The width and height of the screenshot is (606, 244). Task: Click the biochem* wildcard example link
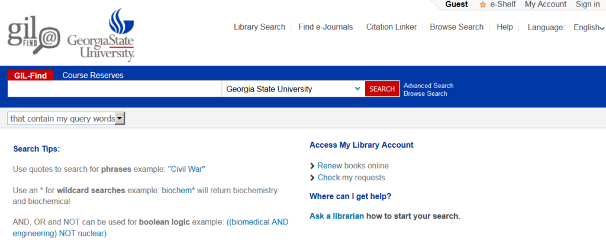[179, 190]
